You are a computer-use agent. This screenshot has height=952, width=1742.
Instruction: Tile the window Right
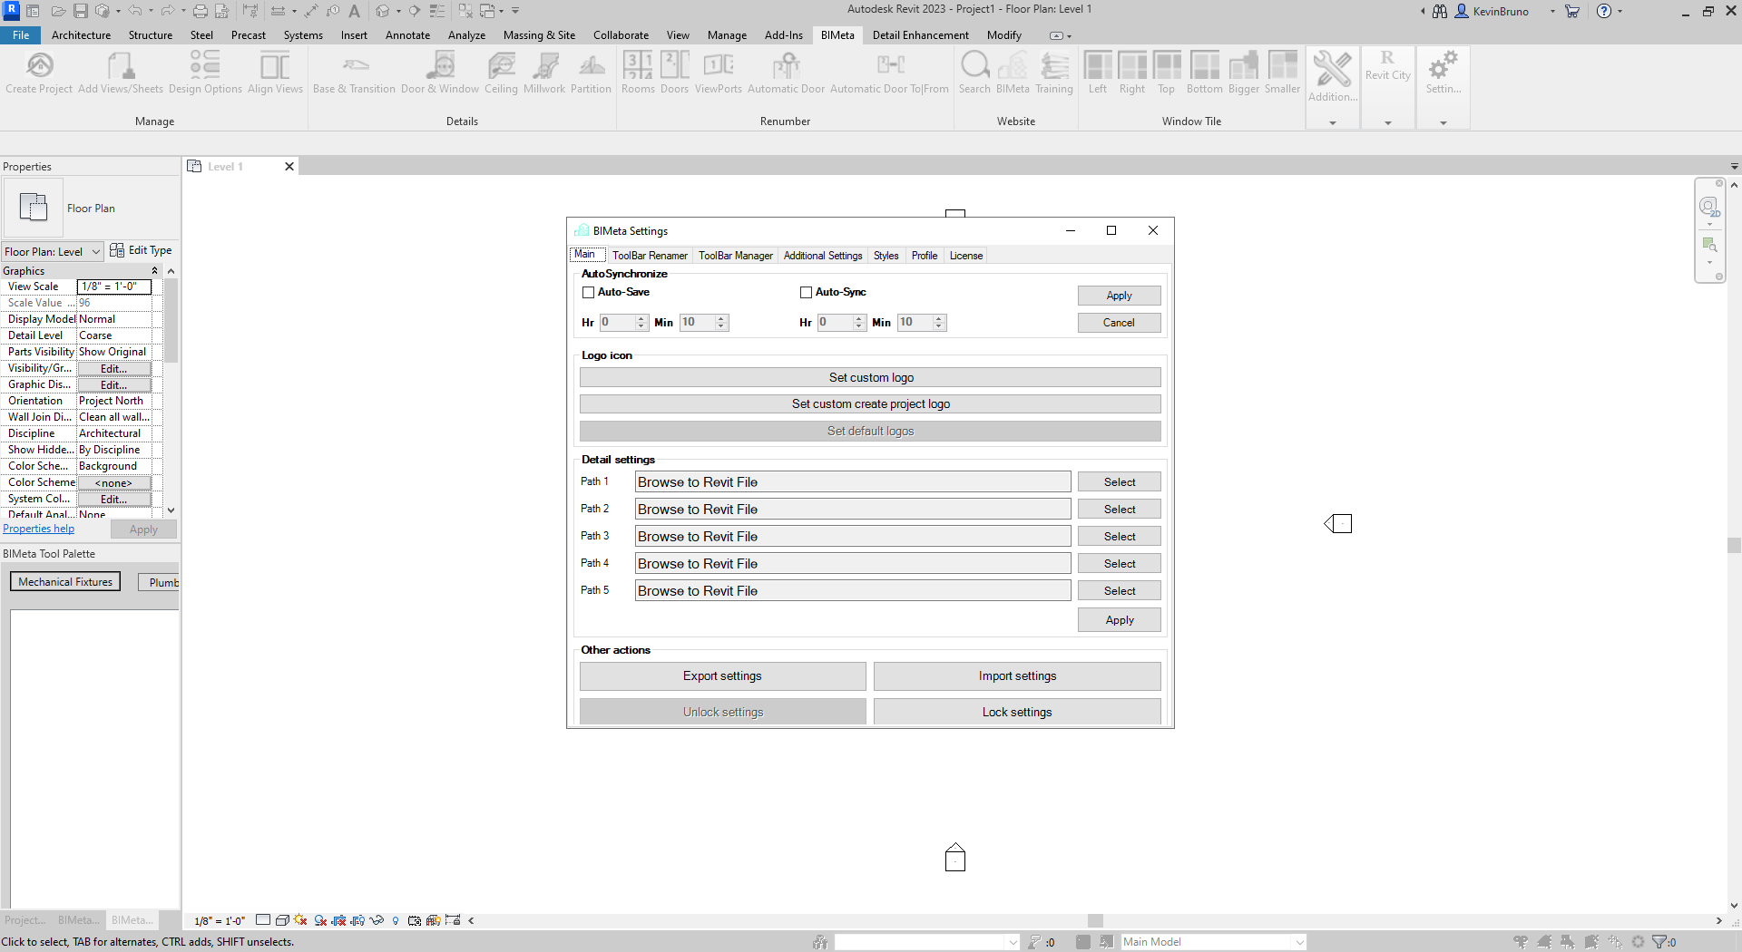[1132, 73]
